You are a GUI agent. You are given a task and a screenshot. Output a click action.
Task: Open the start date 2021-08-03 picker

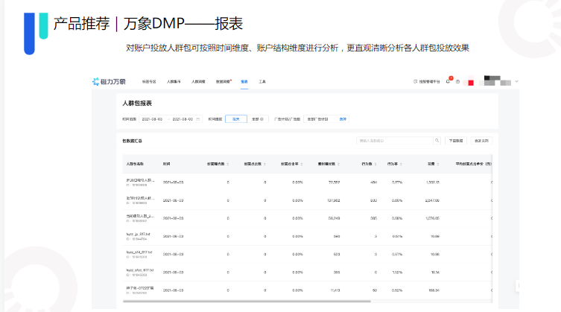click(152, 119)
